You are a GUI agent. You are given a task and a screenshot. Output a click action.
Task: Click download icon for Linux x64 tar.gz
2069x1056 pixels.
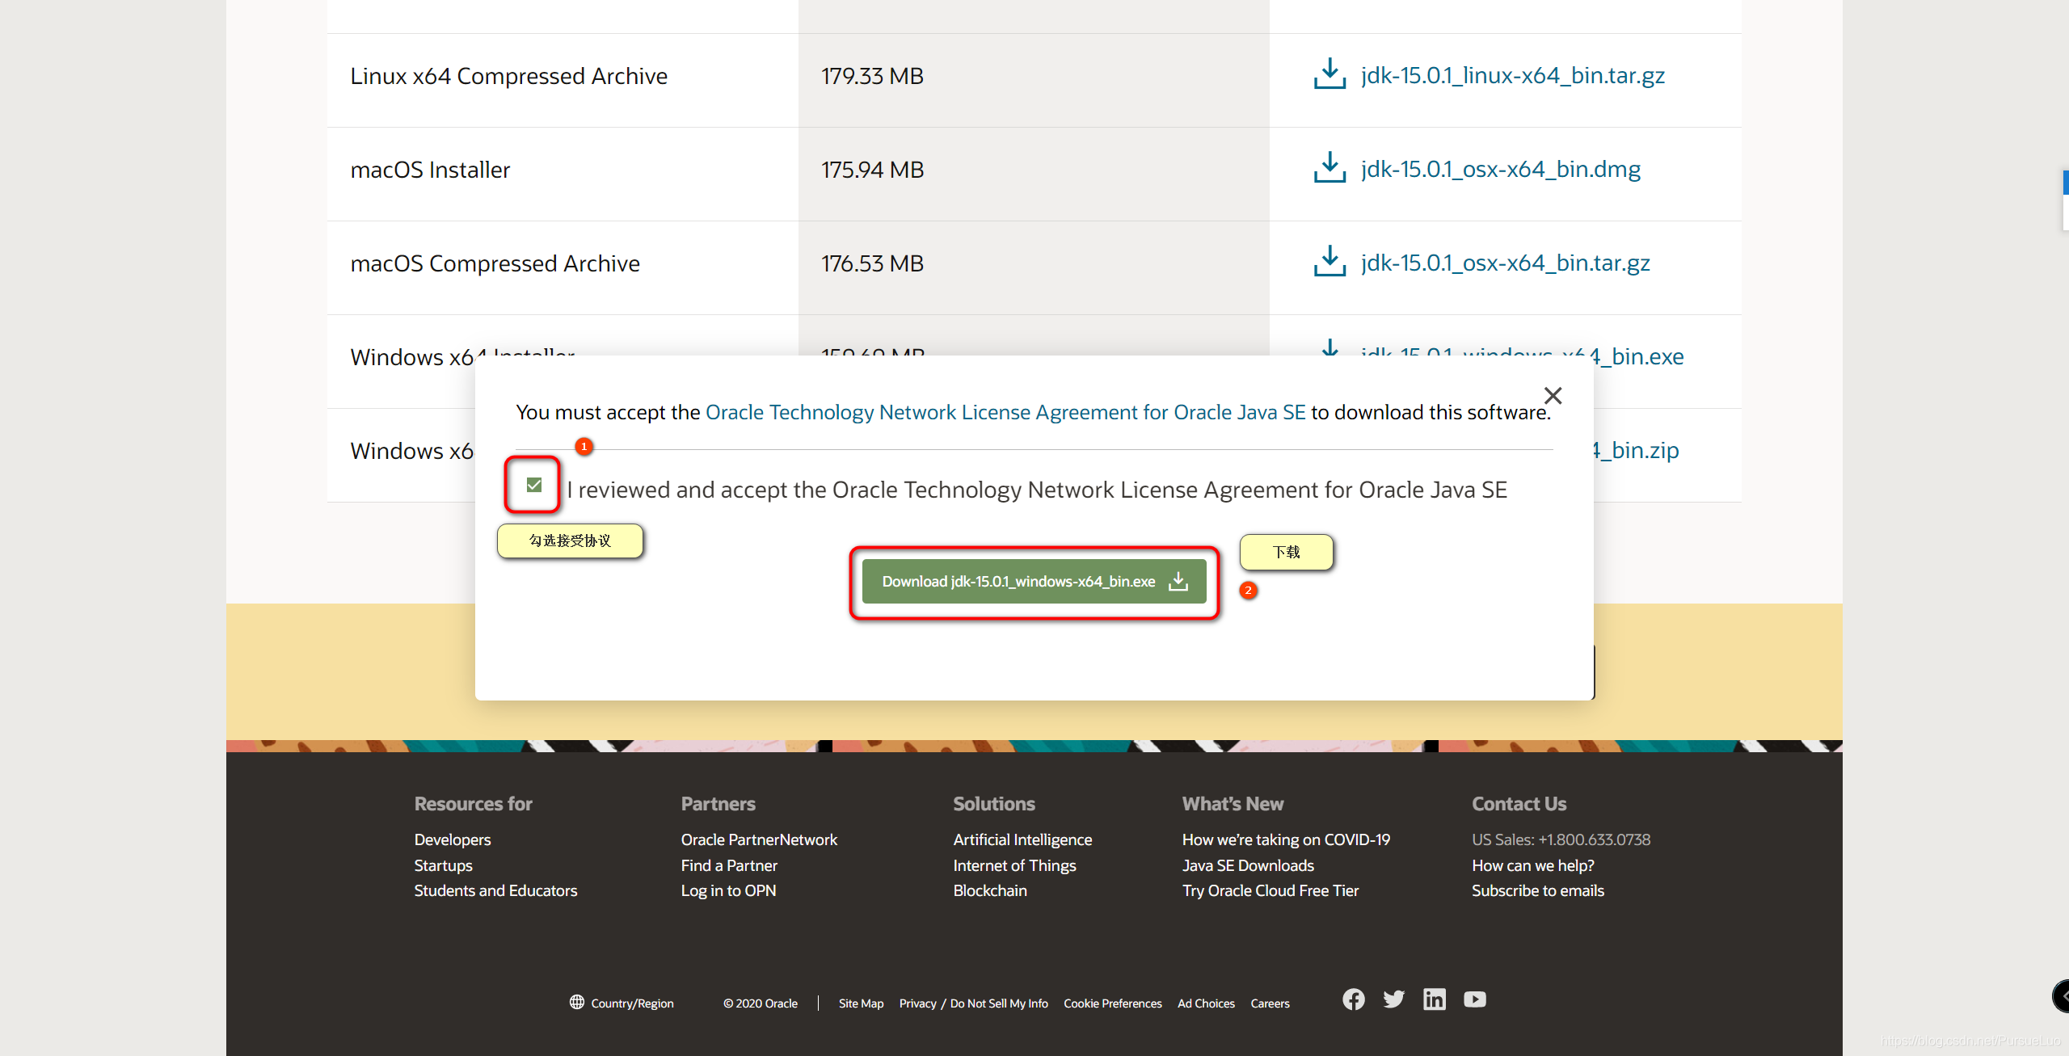[x=1329, y=74]
